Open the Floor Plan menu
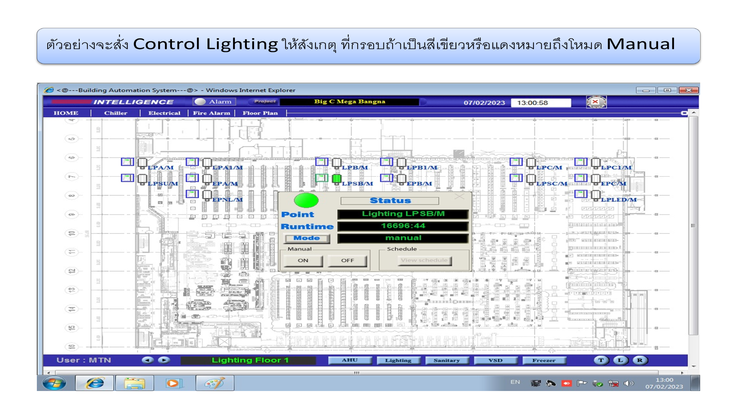This screenshot has width=737, height=414. (x=260, y=113)
